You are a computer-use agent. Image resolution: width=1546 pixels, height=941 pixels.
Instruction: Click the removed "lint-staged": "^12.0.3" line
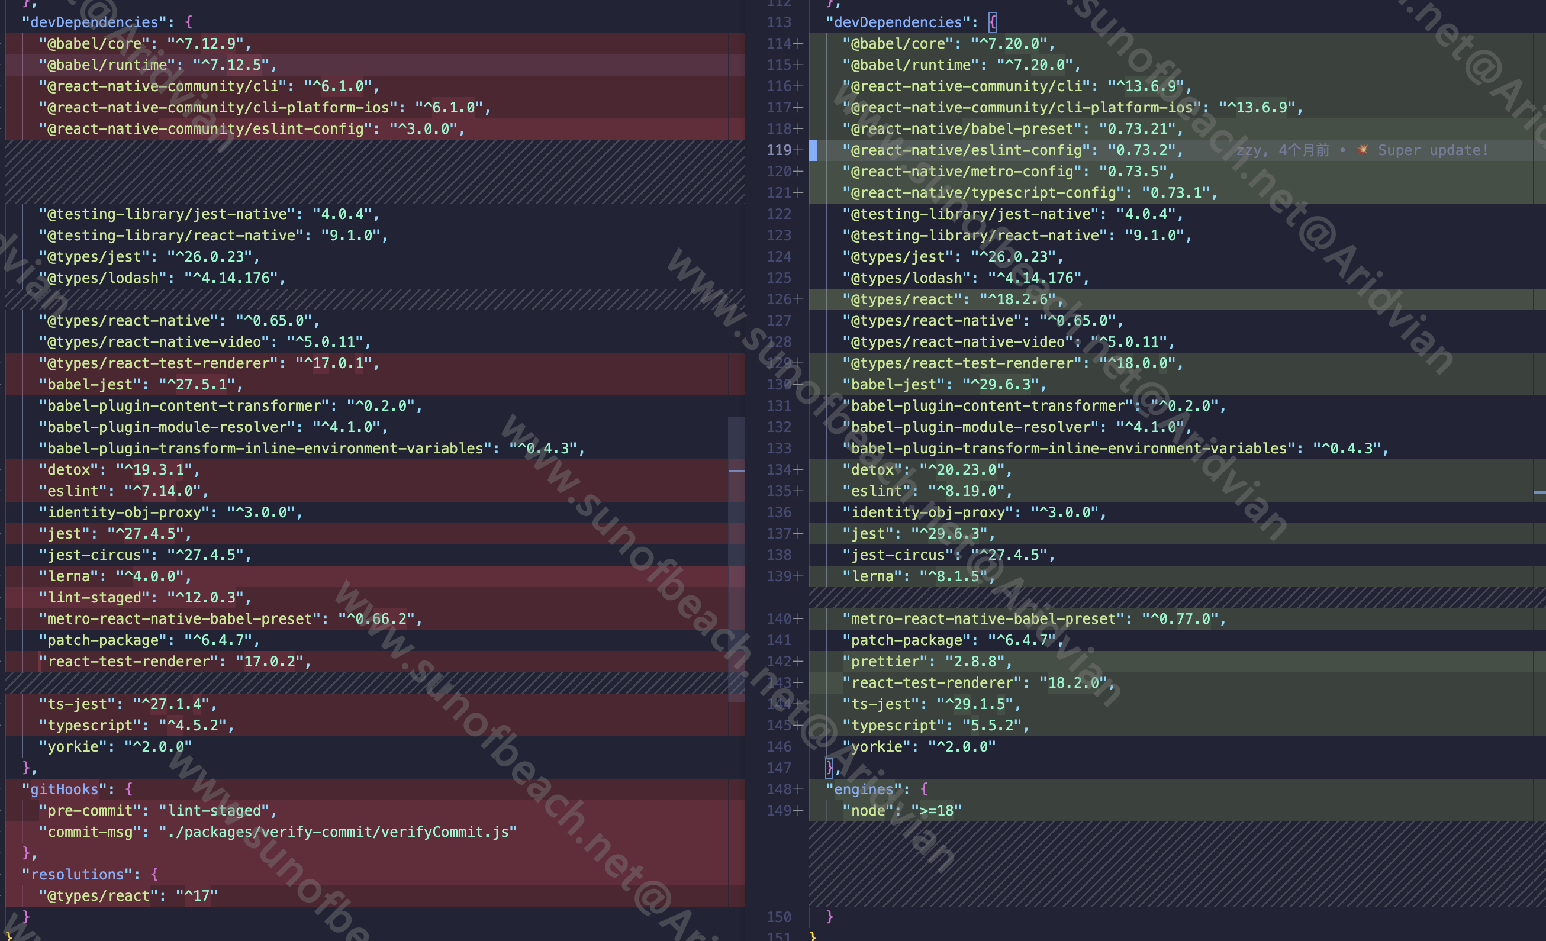pos(375,598)
